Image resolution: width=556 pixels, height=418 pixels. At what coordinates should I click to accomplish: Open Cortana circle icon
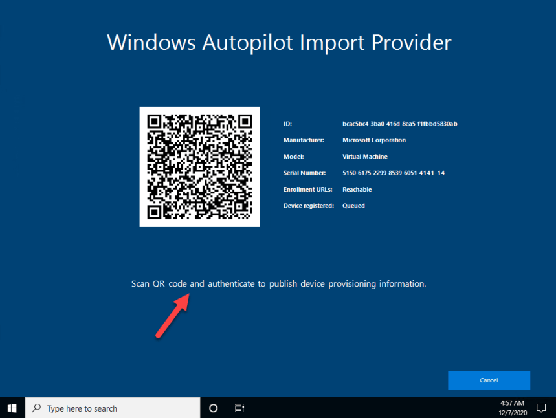tap(213, 408)
